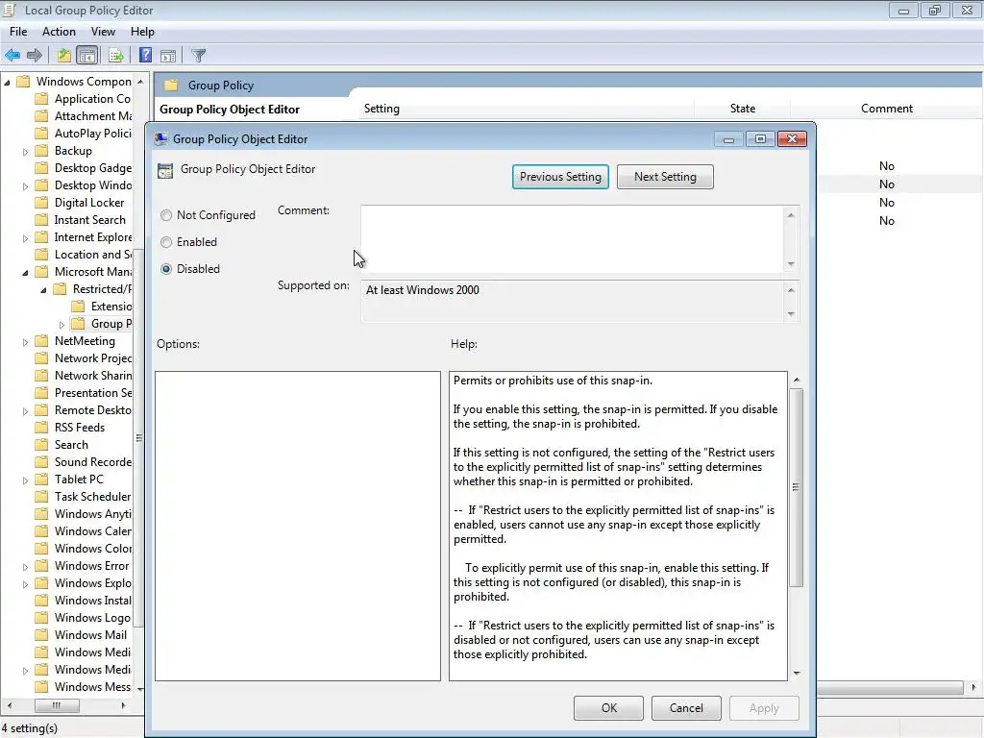Click the Forward arrow toolbar icon
This screenshot has height=738, width=984.
(x=35, y=55)
